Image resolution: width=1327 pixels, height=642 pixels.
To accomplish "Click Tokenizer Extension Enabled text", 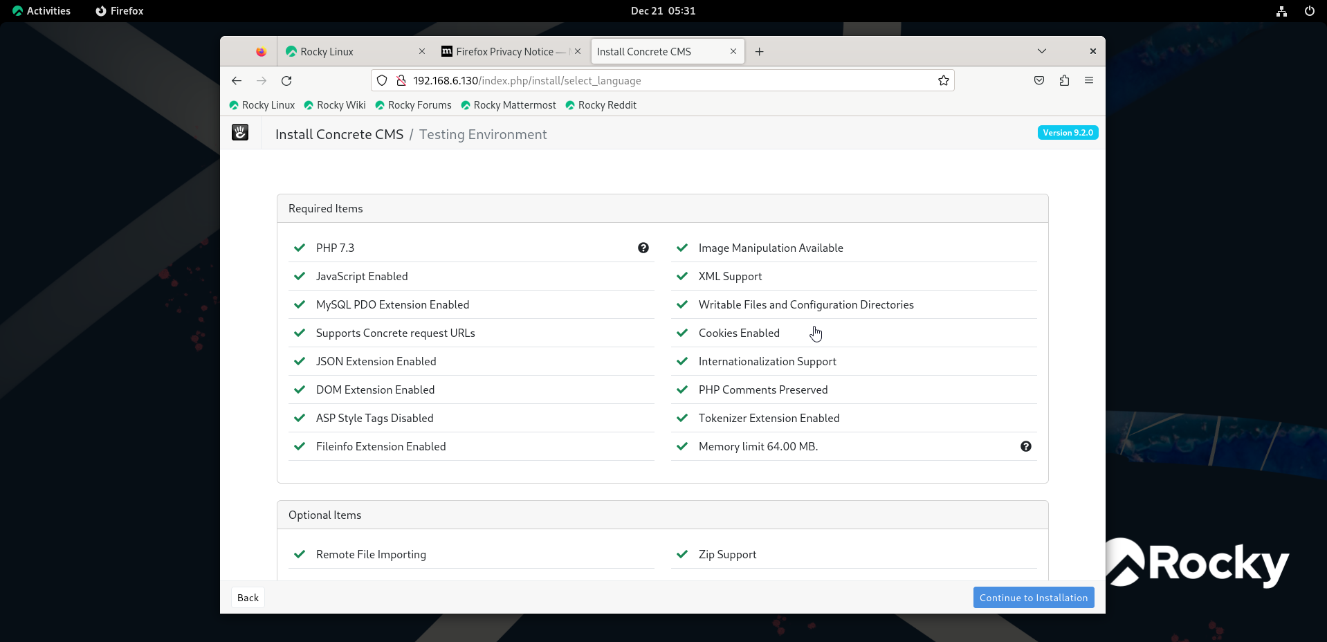I will (769, 418).
